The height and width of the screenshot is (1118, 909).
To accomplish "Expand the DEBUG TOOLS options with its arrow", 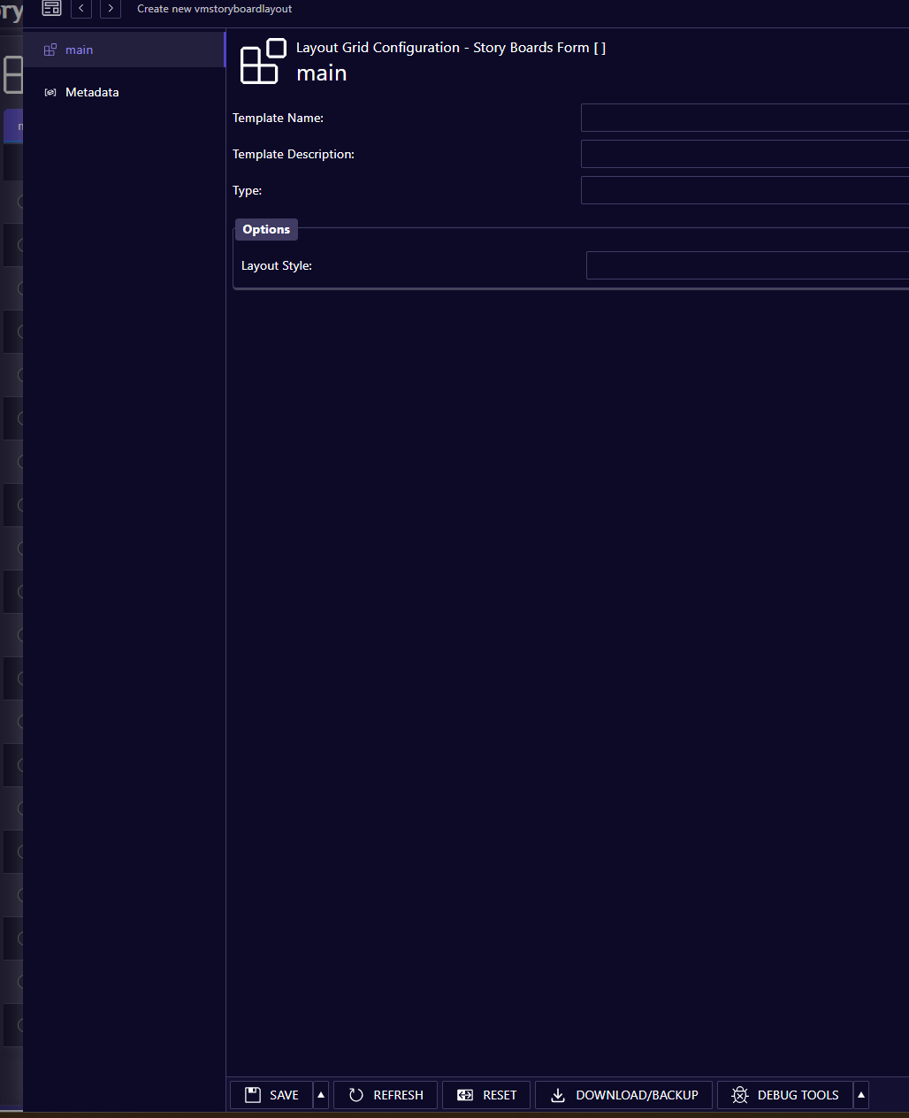I will [x=860, y=1094].
